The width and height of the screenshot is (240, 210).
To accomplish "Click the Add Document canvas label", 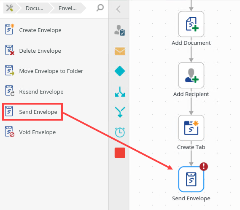I will [191, 43].
